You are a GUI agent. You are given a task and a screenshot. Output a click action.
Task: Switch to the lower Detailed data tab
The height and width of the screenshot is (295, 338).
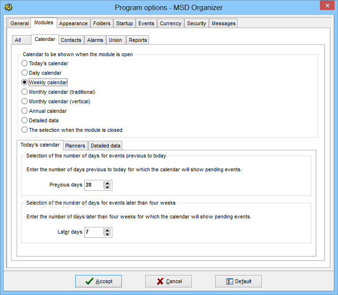pyautogui.click(x=105, y=146)
